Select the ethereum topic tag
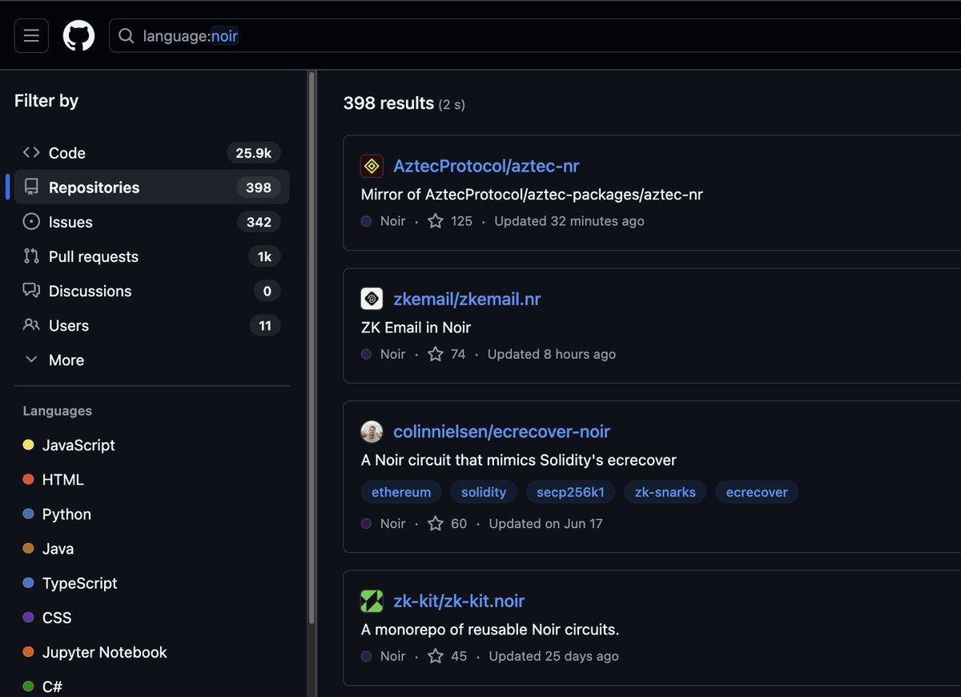 tap(401, 492)
